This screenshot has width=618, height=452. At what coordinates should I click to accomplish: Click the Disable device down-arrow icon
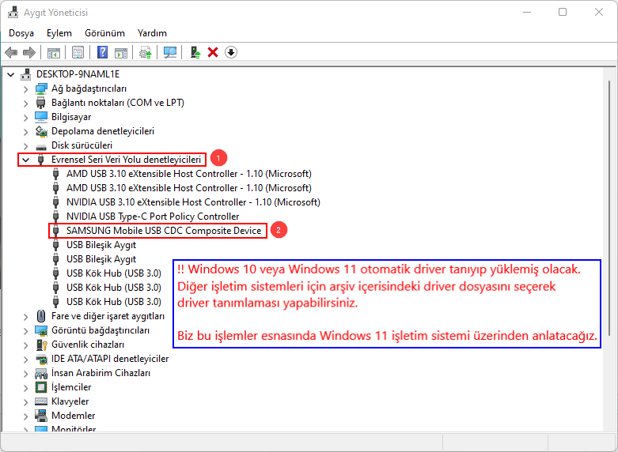pos(231,52)
